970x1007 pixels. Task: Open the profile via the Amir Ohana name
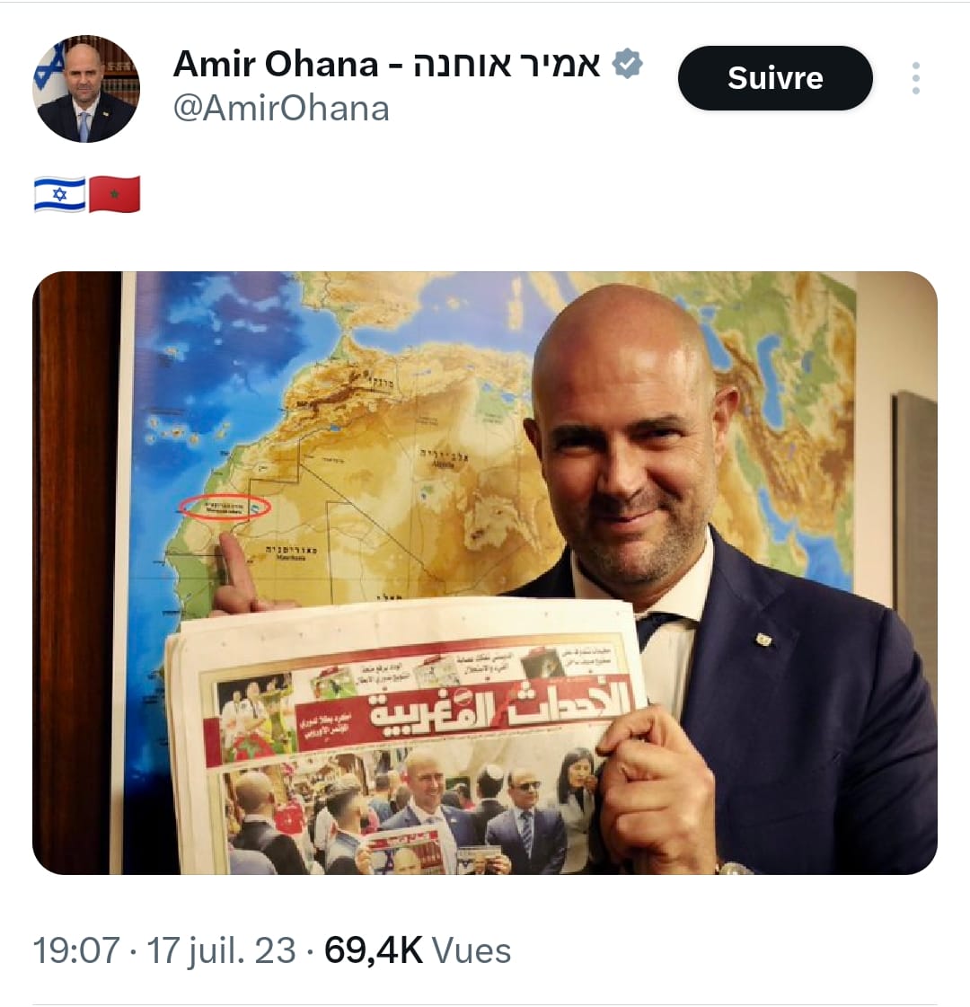[276, 64]
